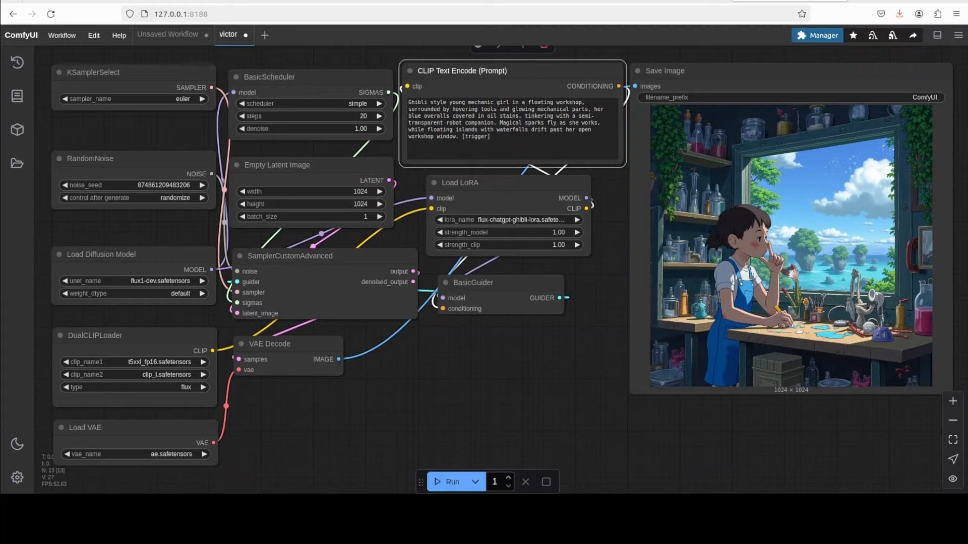Collapse the KSamplerSelect node
This screenshot has height=544, width=968.
pos(59,72)
